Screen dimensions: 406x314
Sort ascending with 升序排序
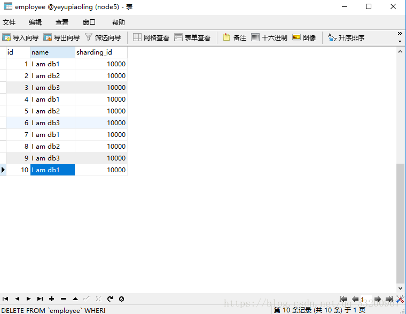click(x=346, y=37)
